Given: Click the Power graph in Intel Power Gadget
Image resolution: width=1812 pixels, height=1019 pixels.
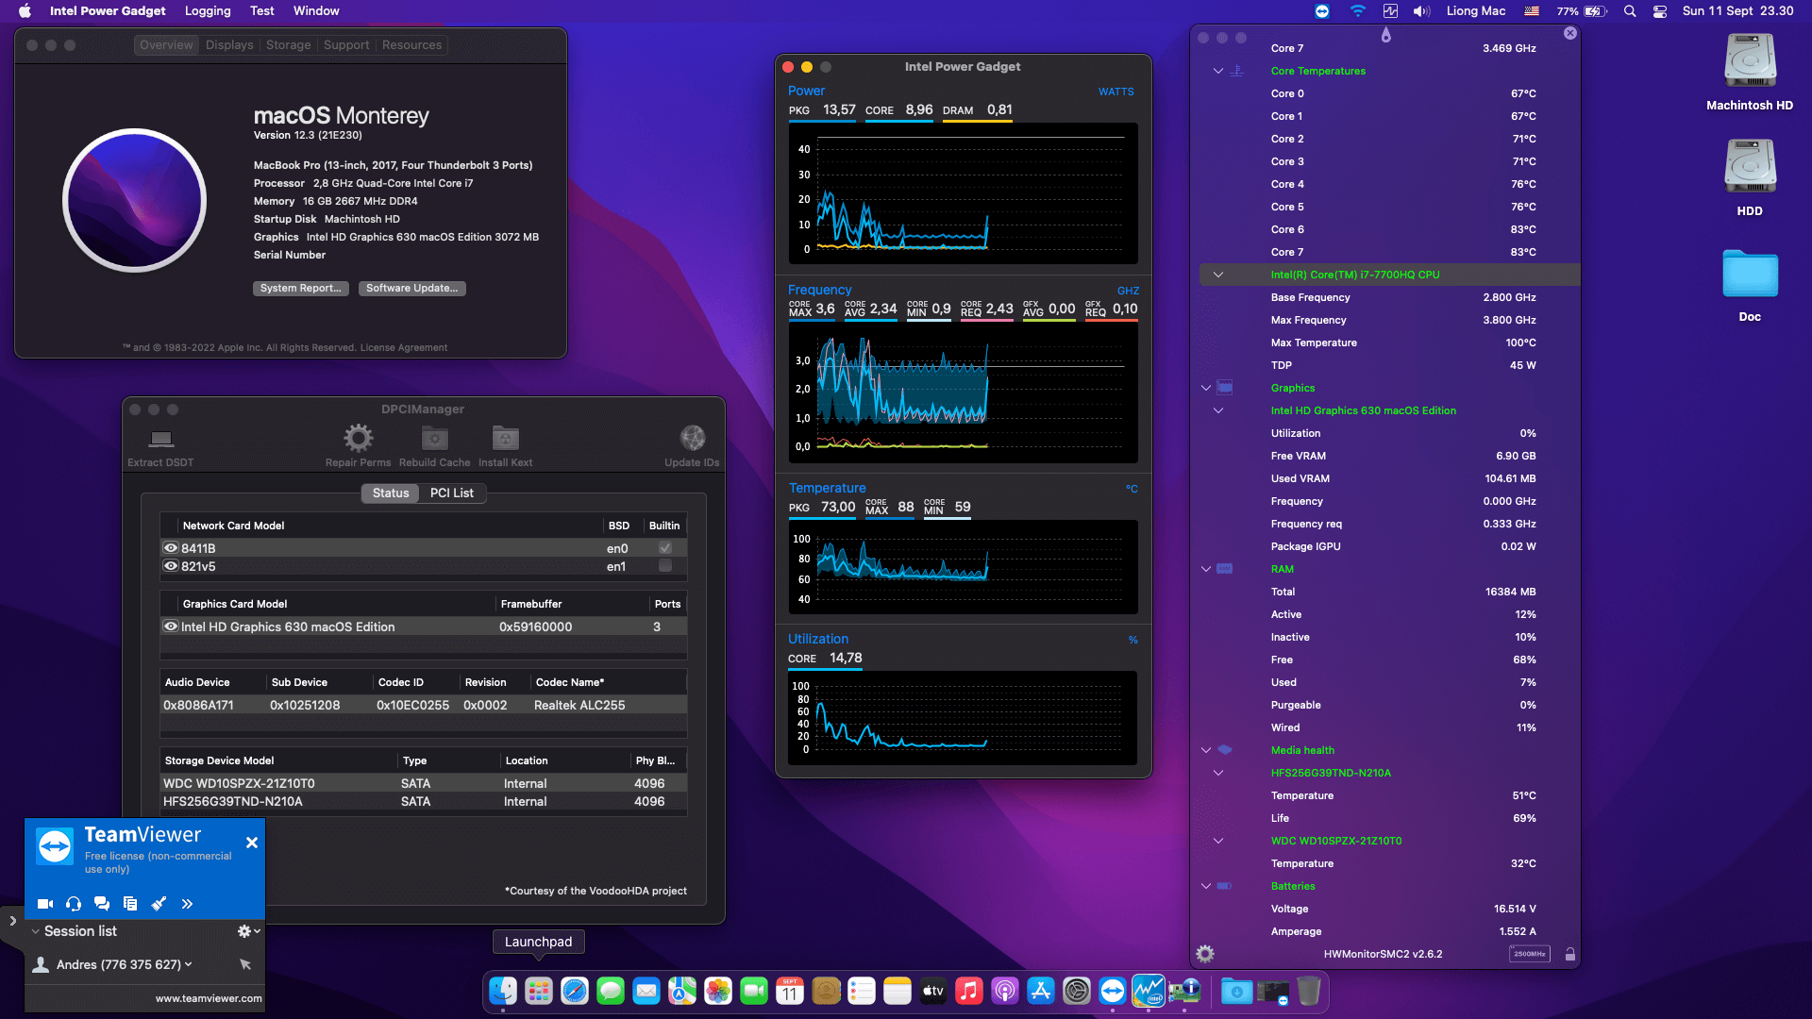Looking at the screenshot, I should coord(963,193).
